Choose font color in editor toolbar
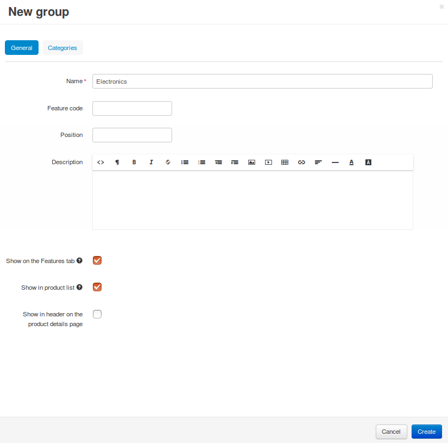 click(351, 163)
